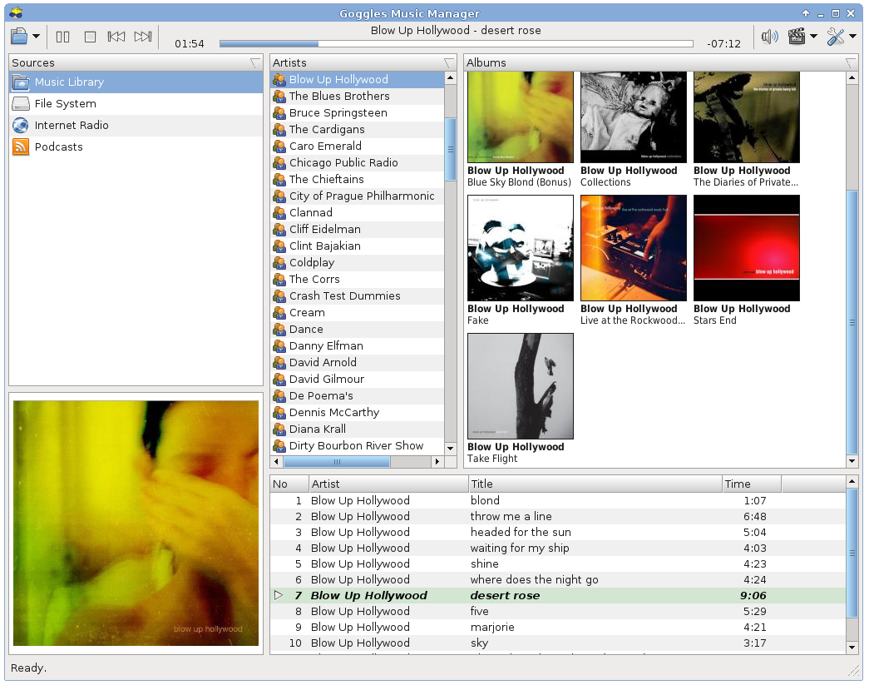Click the clapperboard icon in the toolbar
The width and height of the screenshot is (869, 685).
pos(797,37)
